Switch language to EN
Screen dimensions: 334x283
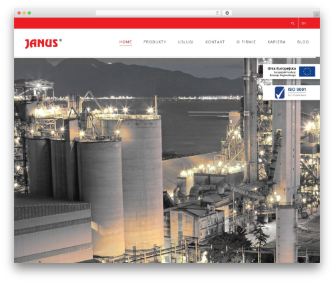[303, 23]
